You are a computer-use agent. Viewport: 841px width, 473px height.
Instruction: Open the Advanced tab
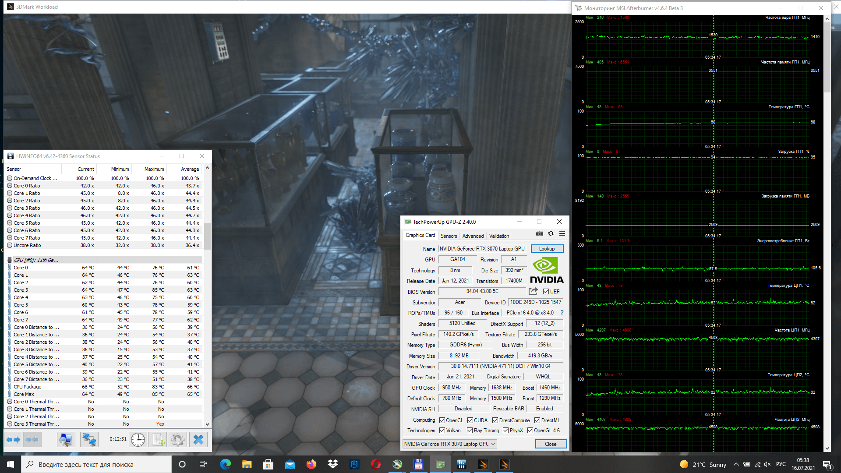coord(473,236)
